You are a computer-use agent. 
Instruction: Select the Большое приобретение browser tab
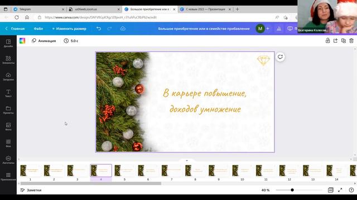pyautogui.click(x=150, y=9)
